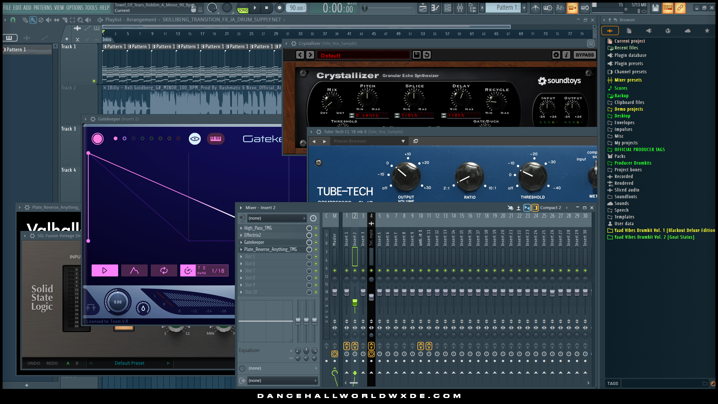This screenshot has height=404, width=718.
Task: Click UNDO in SSL Fusion plugin
Action: pos(34,363)
